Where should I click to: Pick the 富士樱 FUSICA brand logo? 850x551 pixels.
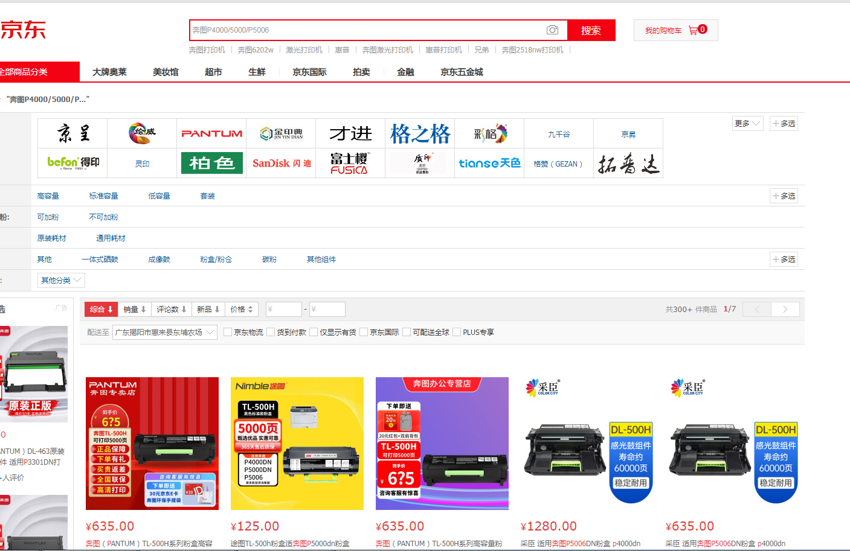coord(350,163)
